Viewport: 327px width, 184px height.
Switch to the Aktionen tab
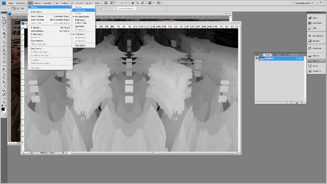284,55
